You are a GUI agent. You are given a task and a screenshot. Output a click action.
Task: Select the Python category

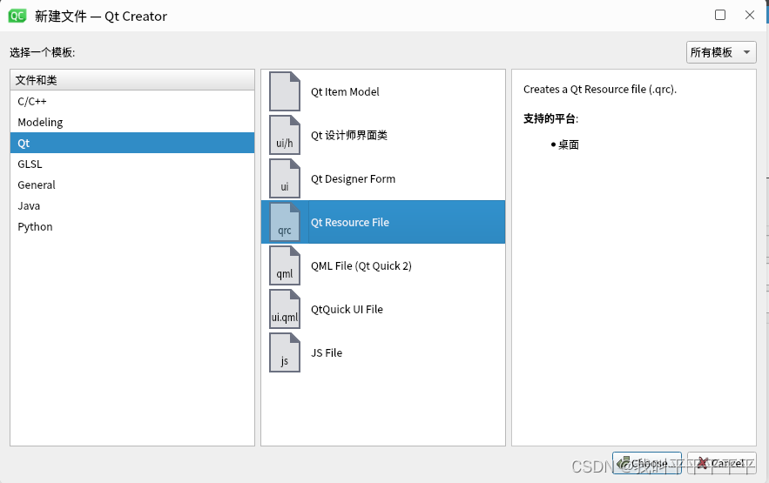[132, 227]
